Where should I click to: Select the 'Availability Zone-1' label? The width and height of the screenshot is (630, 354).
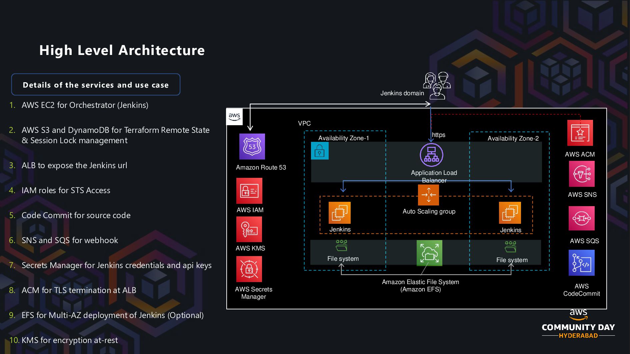pyautogui.click(x=344, y=138)
